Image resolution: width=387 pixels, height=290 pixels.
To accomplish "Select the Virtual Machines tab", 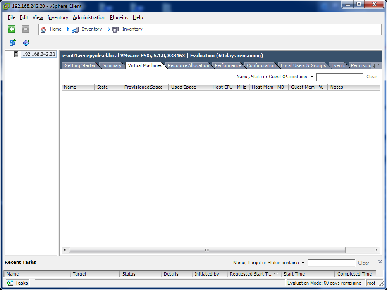I will (145, 65).
